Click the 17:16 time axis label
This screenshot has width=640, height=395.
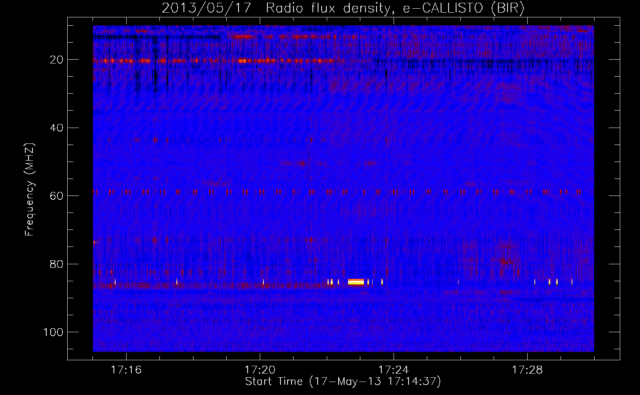pyautogui.click(x=126, y=370)
